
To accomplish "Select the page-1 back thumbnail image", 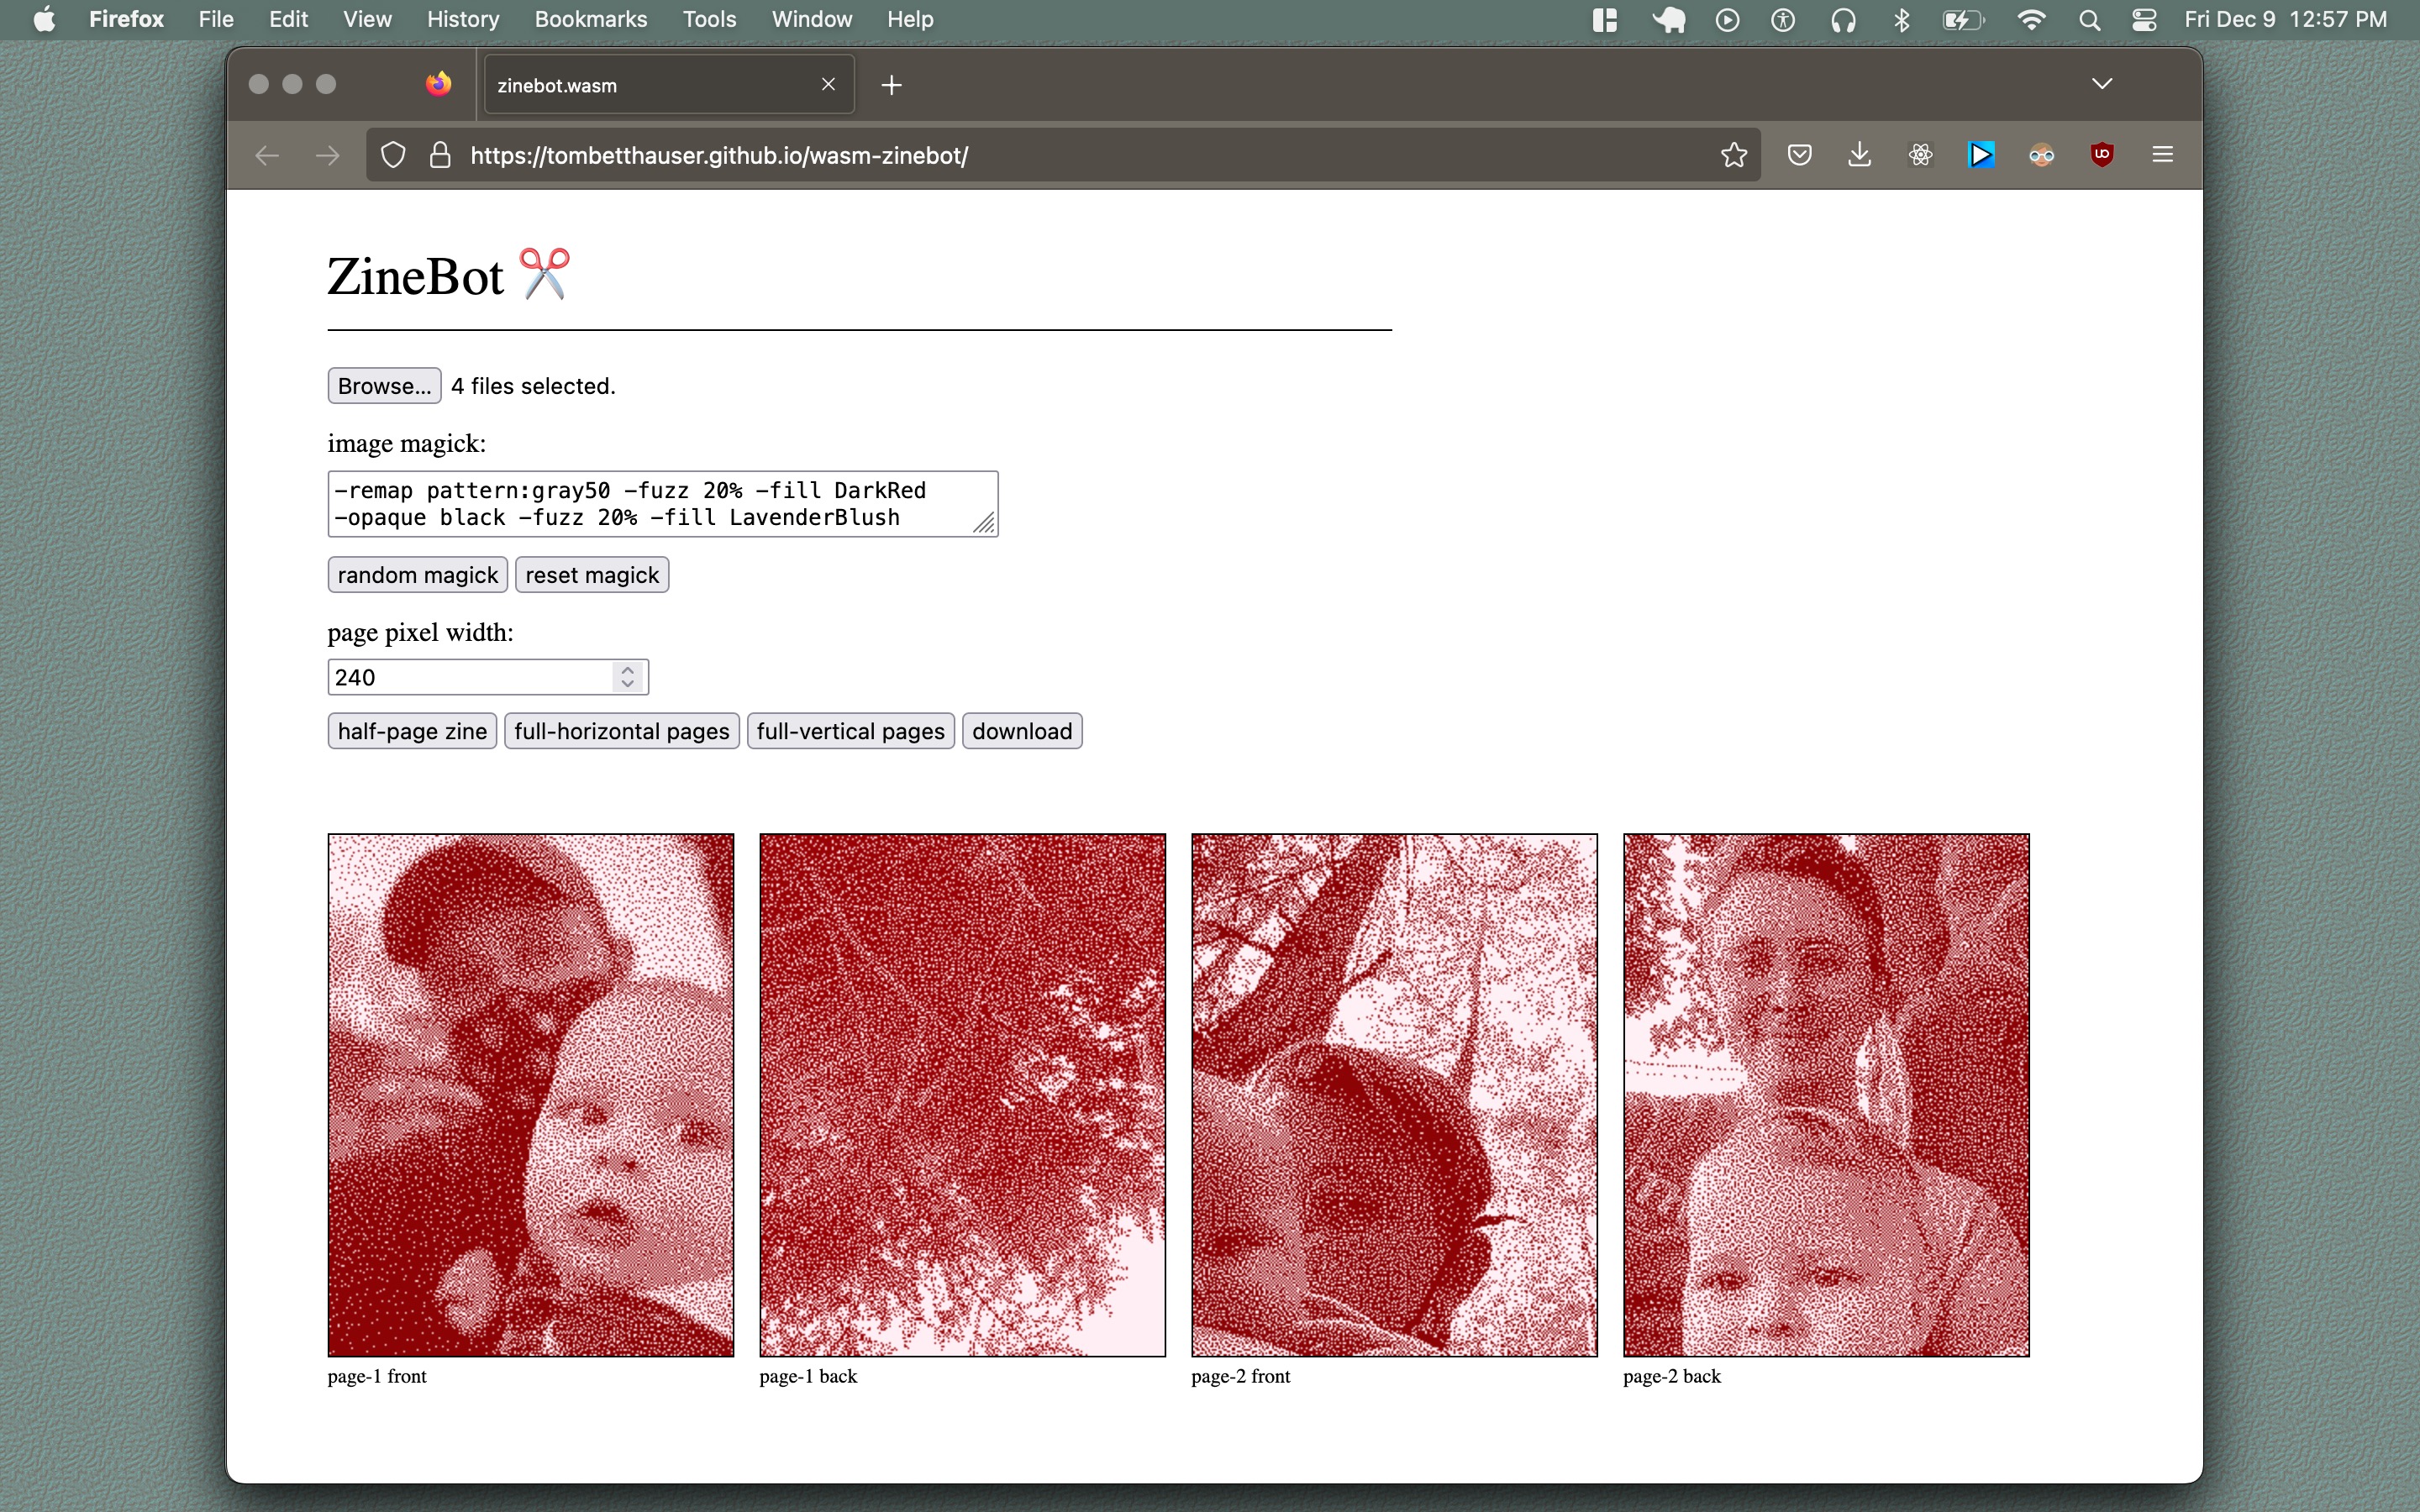I will tap(962, 1095).
